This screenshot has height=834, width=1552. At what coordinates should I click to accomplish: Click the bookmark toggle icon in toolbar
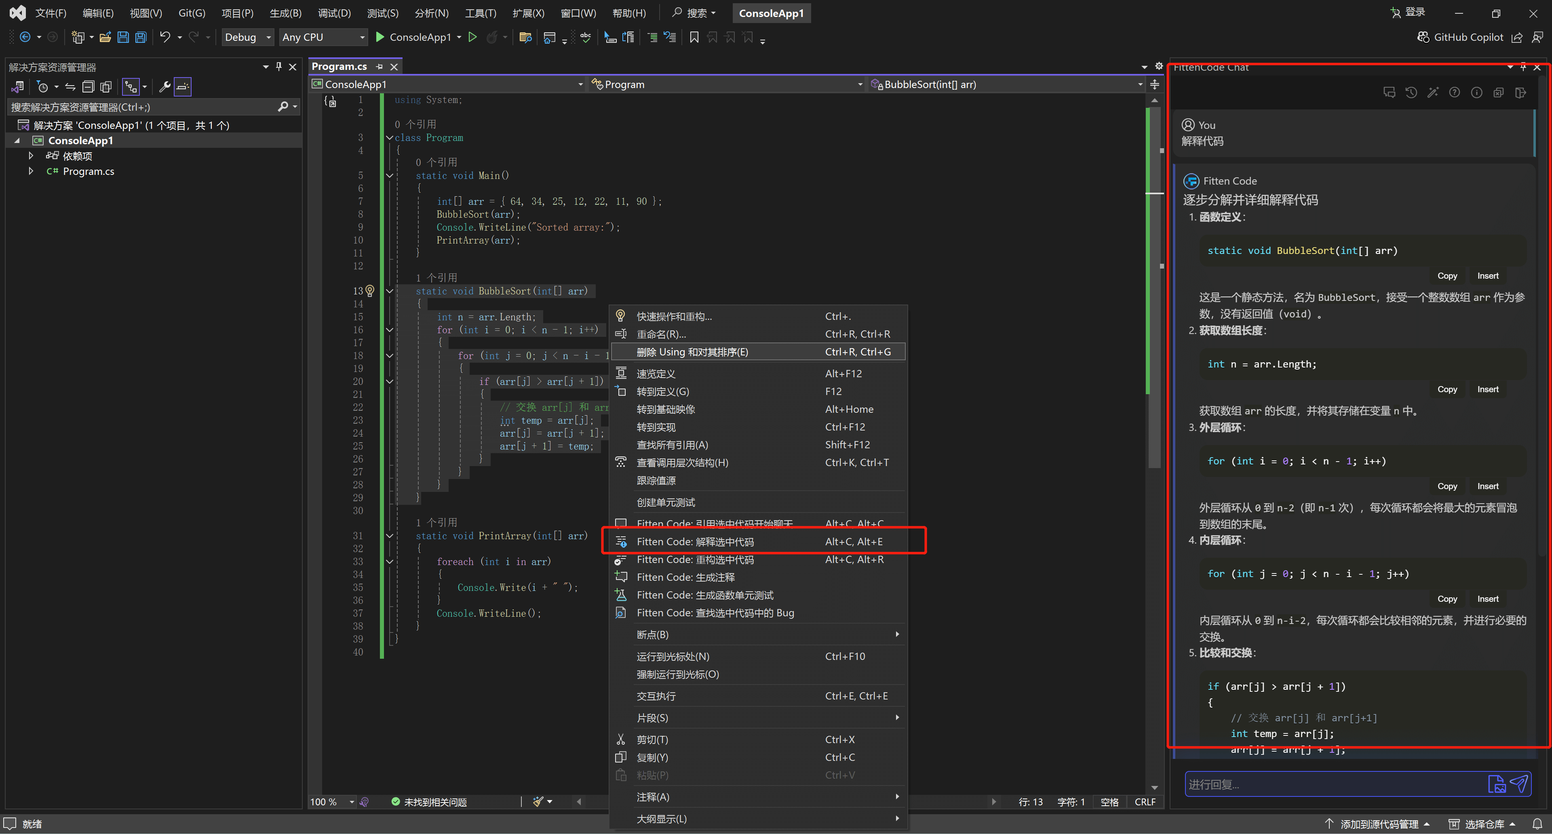coord(694,37)
